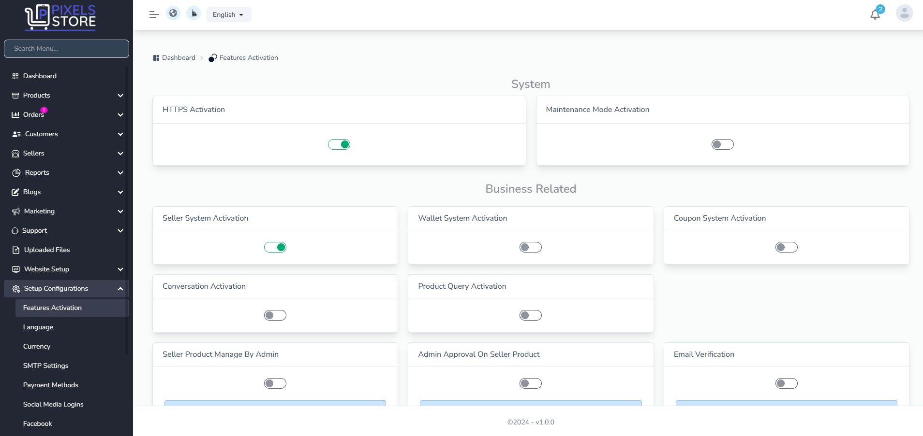Viewport: 923px width, 436px height.
Task: Open the English language dropdown
Action: 228,14
